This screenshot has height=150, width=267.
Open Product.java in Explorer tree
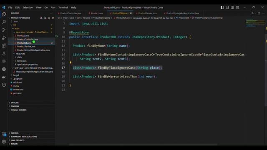(x=23, y=36)
